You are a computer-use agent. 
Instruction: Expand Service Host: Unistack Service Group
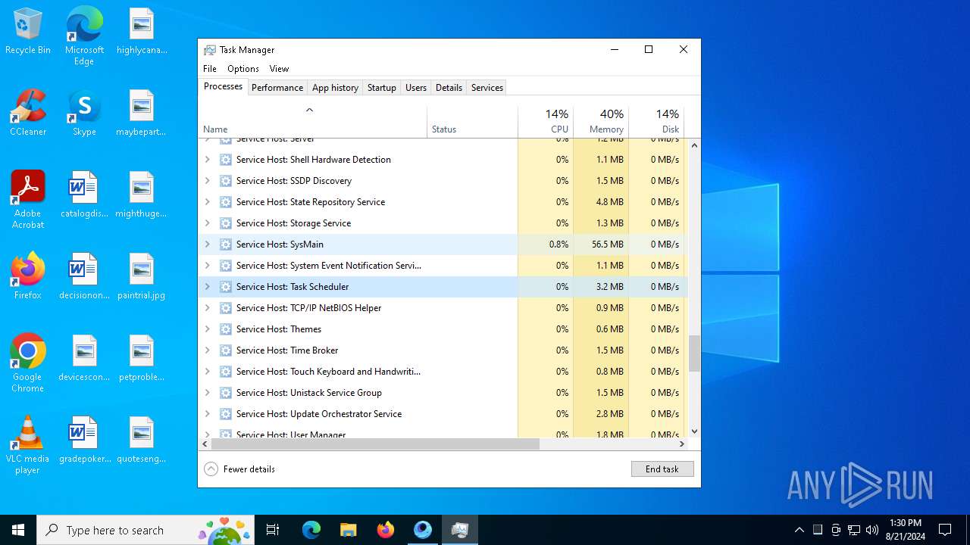pos(208,393)
